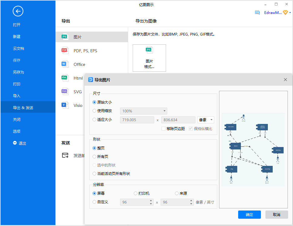Click the width field 719.005
Image resolution: width=293 pixels, height=226 pixels.
[137, 120]
